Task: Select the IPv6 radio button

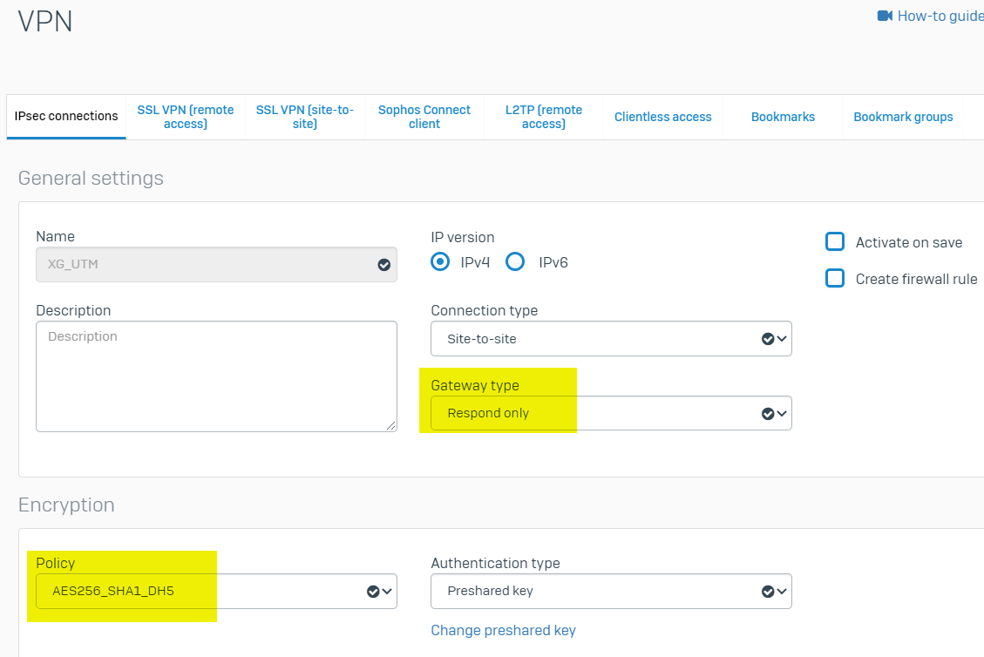Action: pos(515,262)
